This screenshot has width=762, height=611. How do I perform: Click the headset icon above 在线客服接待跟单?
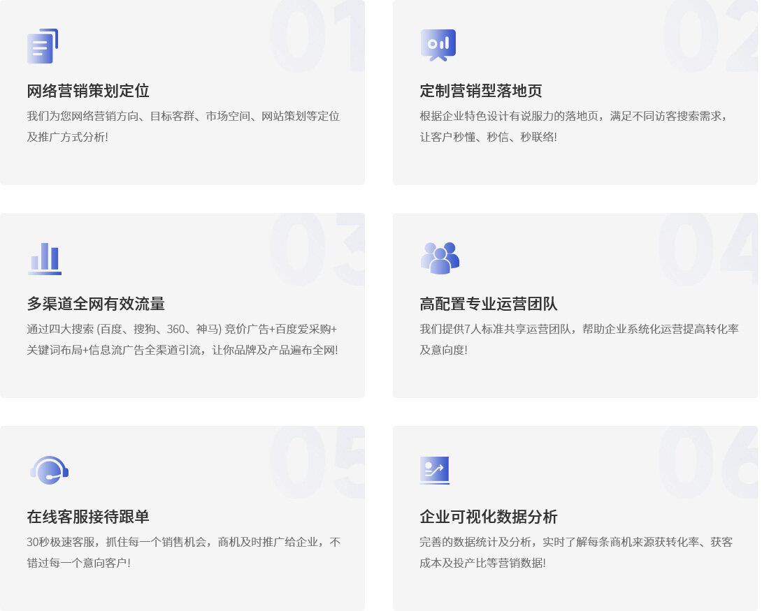tap(49, 470)
